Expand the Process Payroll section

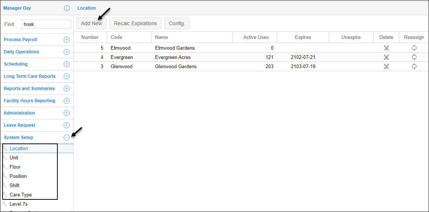[x=67, y=40]
